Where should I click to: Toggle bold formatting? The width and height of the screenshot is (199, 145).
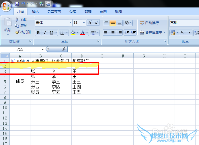click(x=38, y=33)
